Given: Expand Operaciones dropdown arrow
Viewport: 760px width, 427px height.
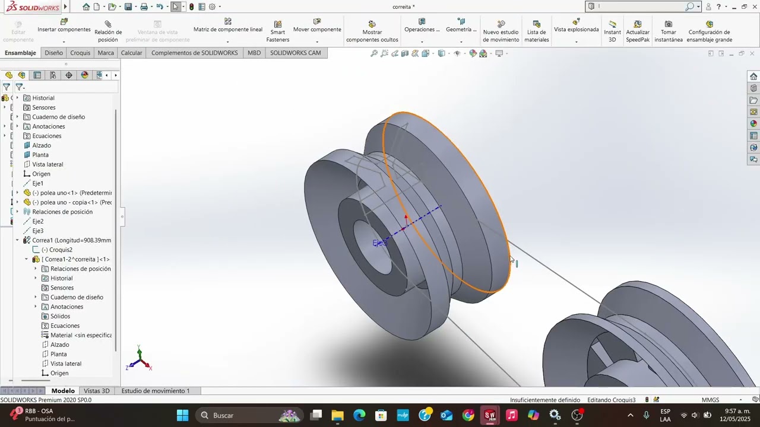Looking at the screenshot, I should (x=422, y=42).
